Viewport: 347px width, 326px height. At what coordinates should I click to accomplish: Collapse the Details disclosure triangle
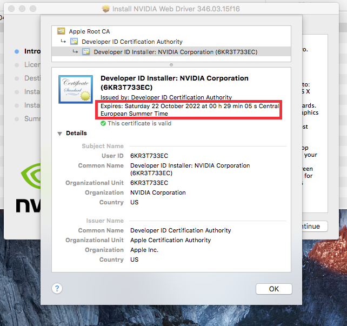(60, 134)
